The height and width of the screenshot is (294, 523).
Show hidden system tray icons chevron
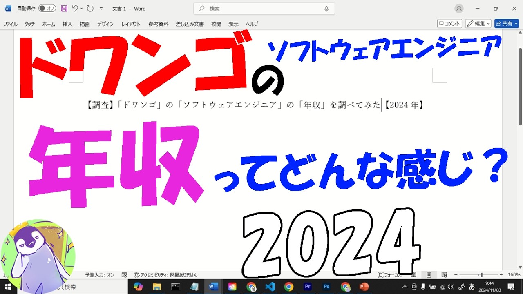[405, 287]
